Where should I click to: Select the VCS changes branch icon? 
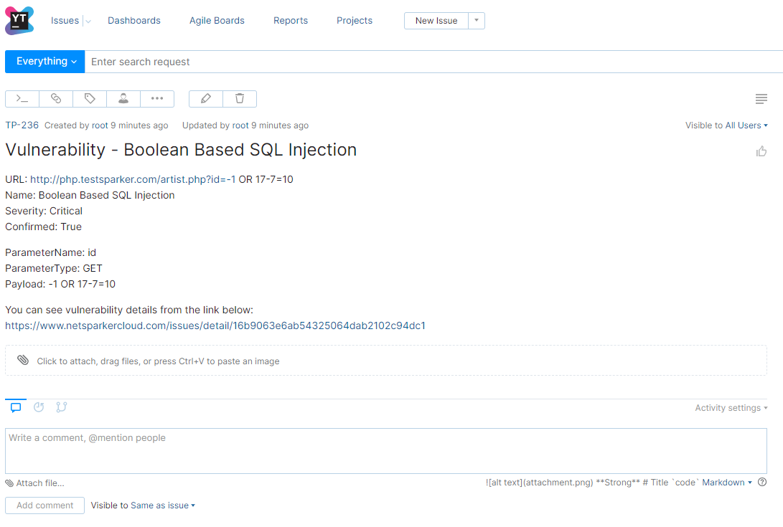point(62,407)
